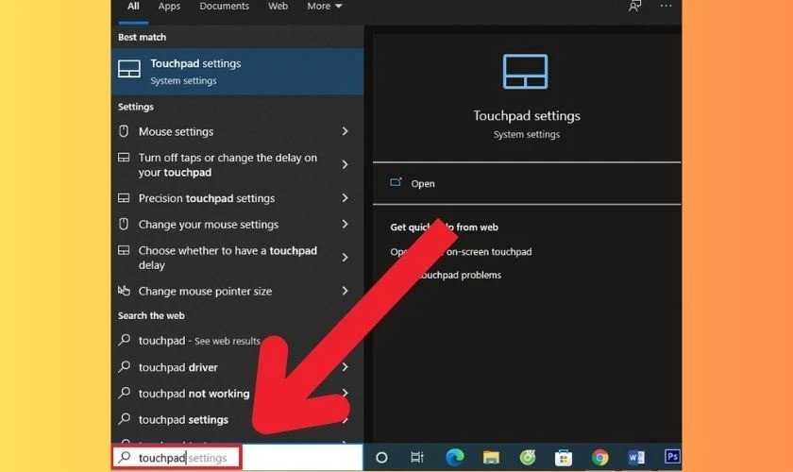
Task: Open Precision touchpad settings result
Action: [237, 198]
